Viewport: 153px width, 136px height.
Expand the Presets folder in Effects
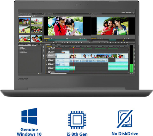pyautogui.click(x=19, y=47)
